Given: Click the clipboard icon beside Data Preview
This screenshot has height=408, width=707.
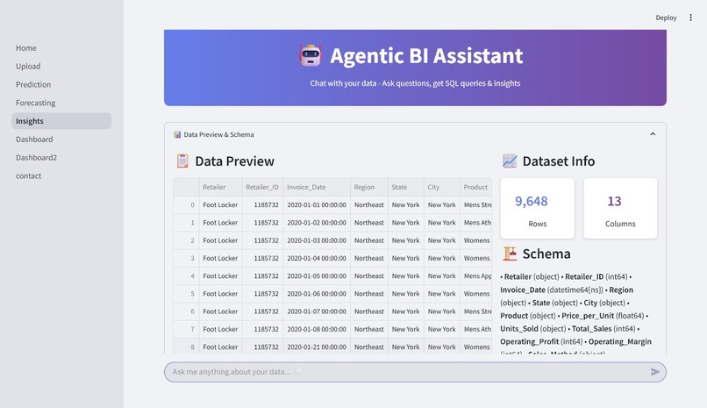Looking at the screenshot, I should pyautogui.click(x=182, y=161).
